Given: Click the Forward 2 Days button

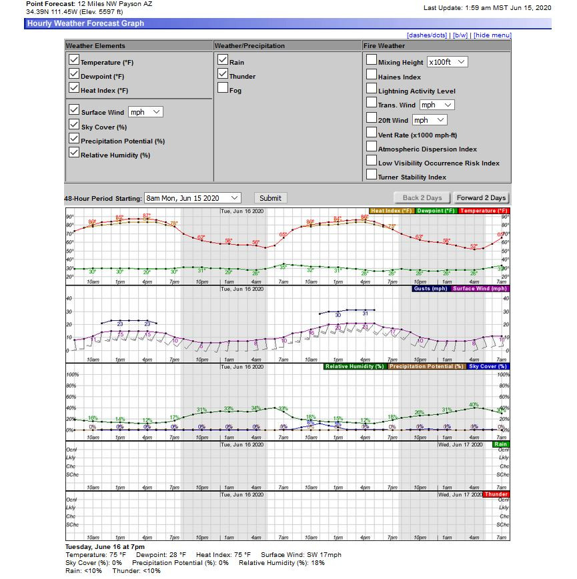Looking at the screenshot, I should pos(481,198).
